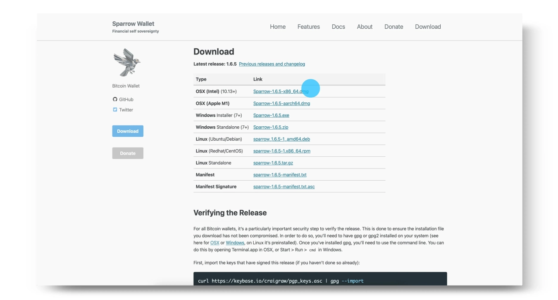
Task: Click the GitHub icon in sidebar
Action: (x=115, y=99)
